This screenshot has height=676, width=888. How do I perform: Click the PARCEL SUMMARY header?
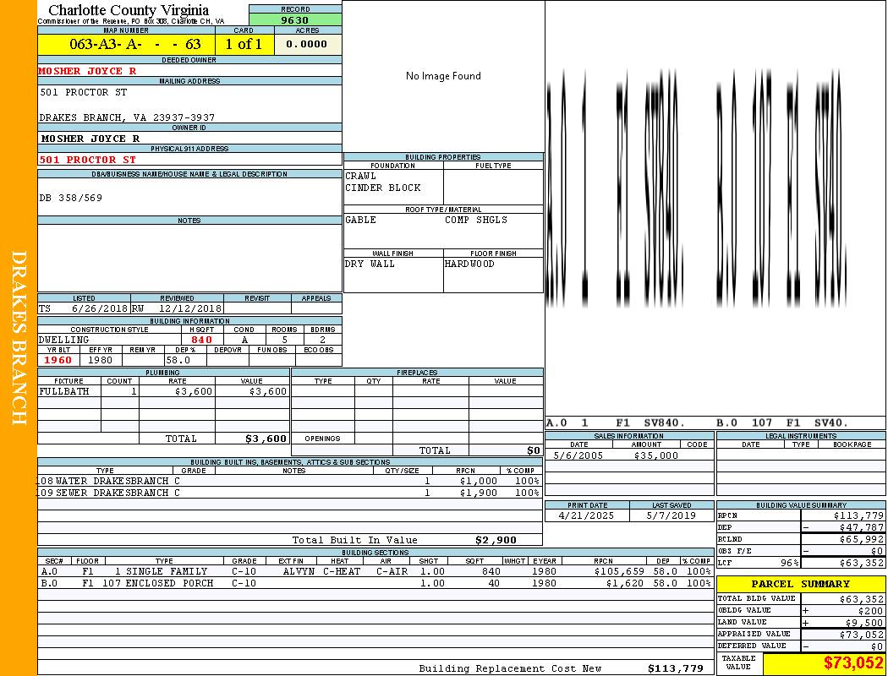coord(801,583)
